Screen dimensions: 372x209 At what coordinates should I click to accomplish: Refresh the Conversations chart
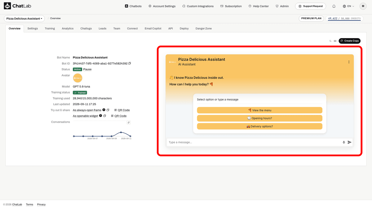tap(129, 123)
